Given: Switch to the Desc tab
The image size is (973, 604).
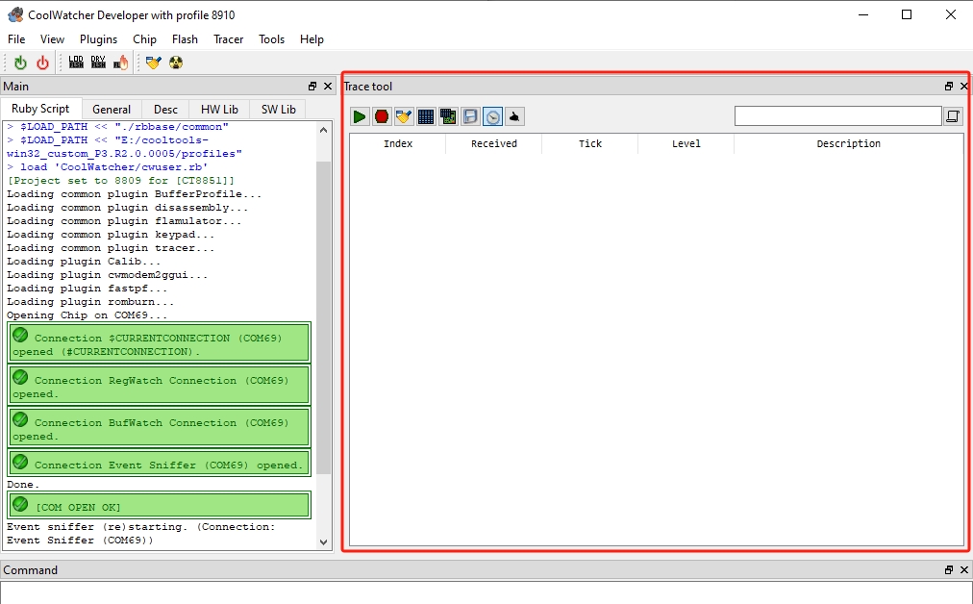Looking at the screenshot, I should click(x=165, y=110).
